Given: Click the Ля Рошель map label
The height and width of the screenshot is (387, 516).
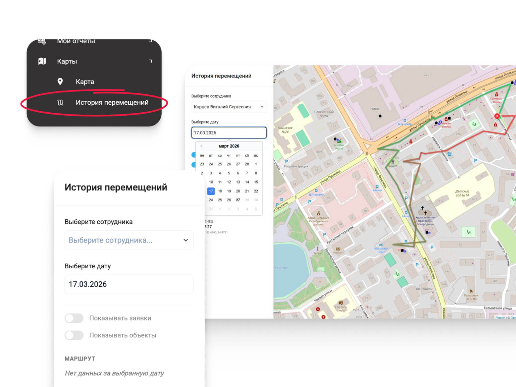Looking at the screenshot, I should pyautogui.click(x=424, y=289).
